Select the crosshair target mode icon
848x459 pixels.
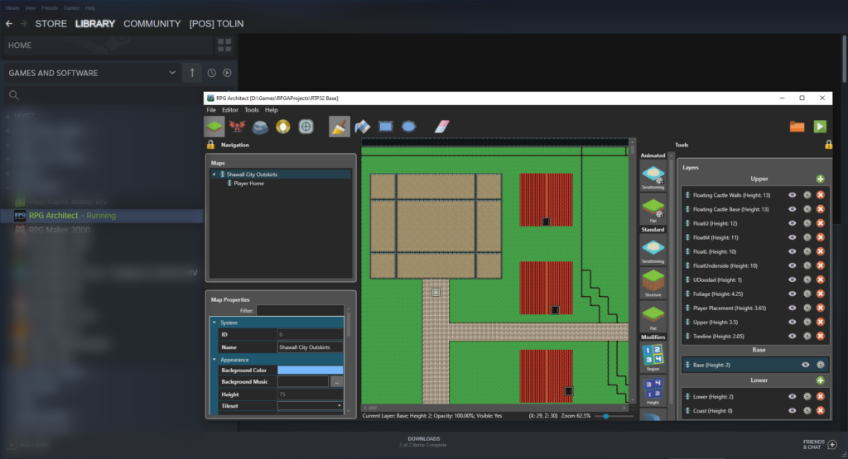click(306, 127)
